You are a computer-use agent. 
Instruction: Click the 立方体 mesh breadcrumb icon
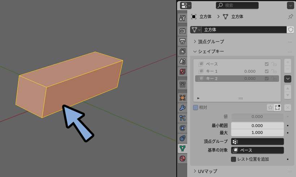click(226, 17)
